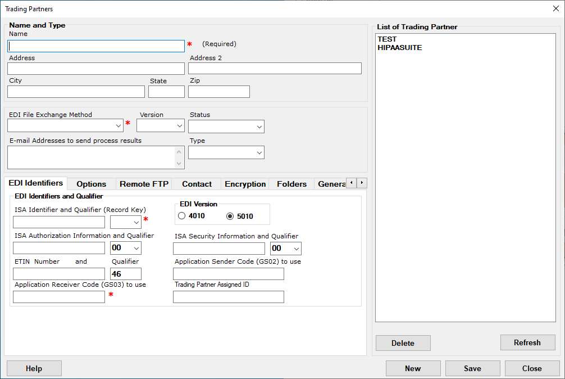Screen dimensions: 565x379
Task: Focus the City input field
Action: (76, 92)
